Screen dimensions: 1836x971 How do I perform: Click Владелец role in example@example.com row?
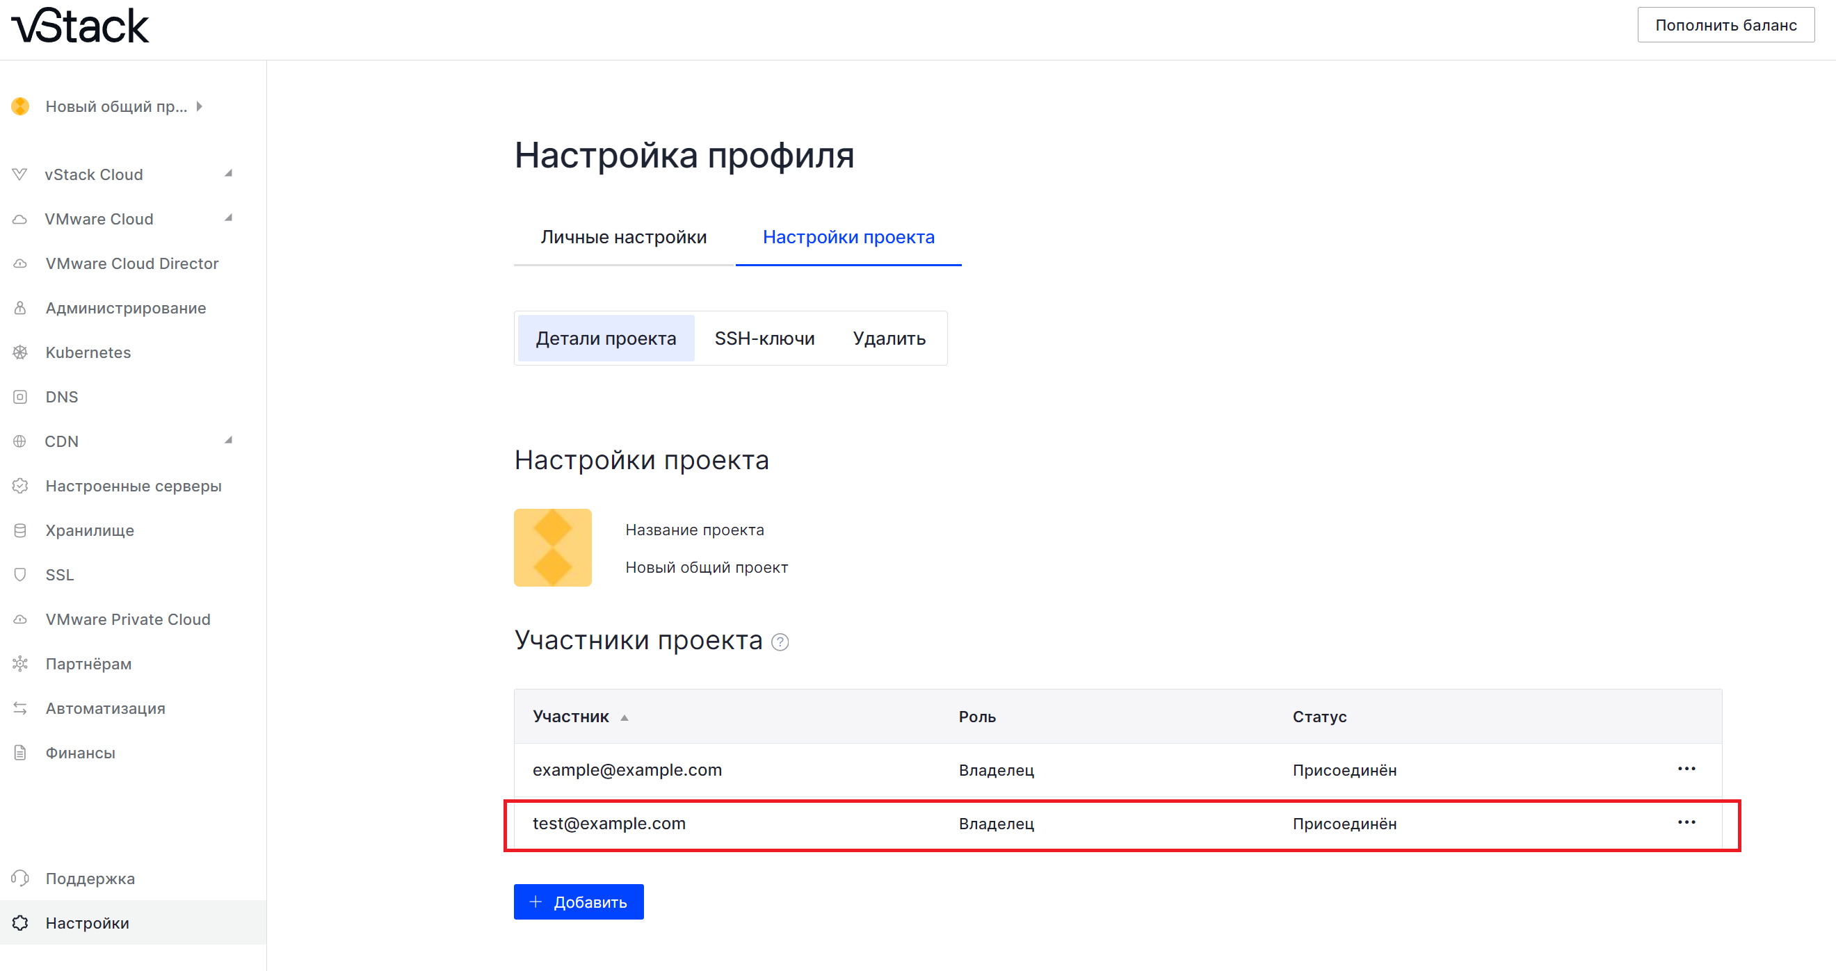pos(996,770)
